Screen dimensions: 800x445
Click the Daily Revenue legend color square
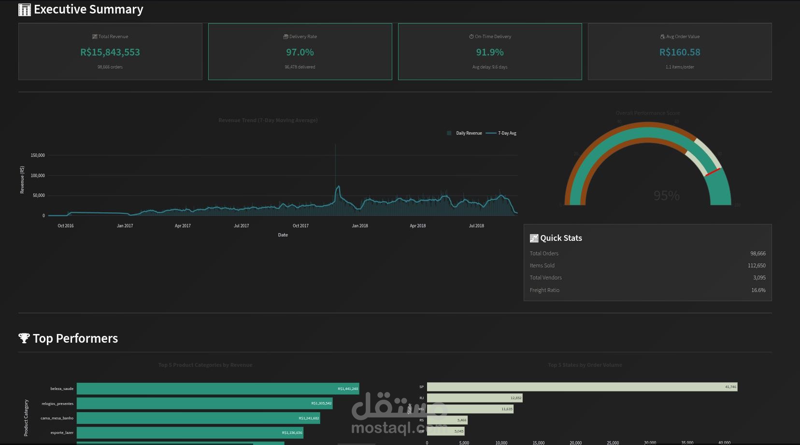pyautogui.click(x=449, y=133)
